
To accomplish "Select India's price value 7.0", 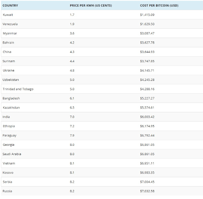I will tap(72, 117).
